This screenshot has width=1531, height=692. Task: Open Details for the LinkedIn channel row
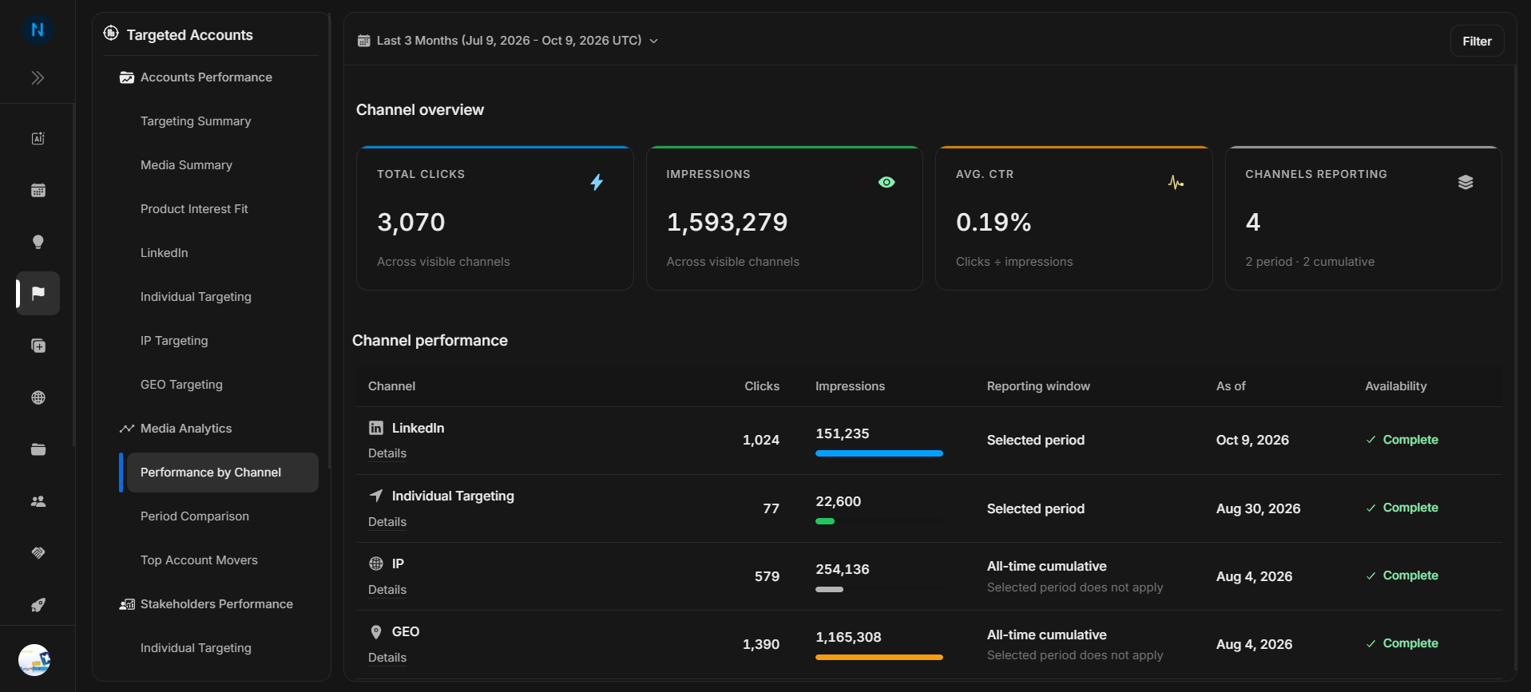coord(387,453)
